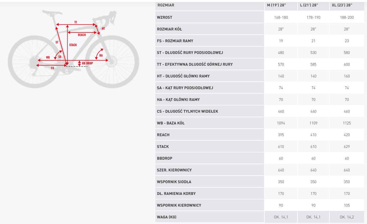Click the WAGA (KG) row label
Screen dimensions: 367x224
(x=167, y=217)
